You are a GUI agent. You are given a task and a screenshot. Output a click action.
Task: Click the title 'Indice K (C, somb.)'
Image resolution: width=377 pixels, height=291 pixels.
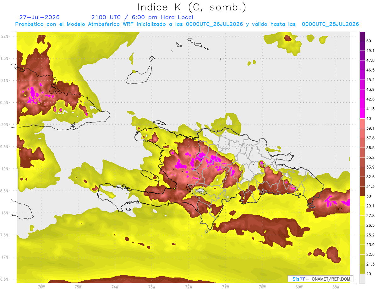pos(192,7)
